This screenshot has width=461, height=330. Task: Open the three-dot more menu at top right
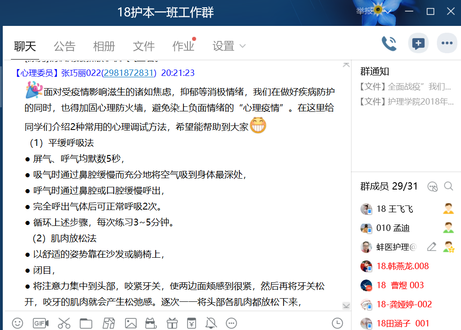(x=447, y=44)
